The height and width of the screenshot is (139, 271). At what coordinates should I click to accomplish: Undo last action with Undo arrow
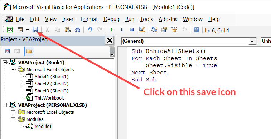pyautogui.click(x=89, y=30)
